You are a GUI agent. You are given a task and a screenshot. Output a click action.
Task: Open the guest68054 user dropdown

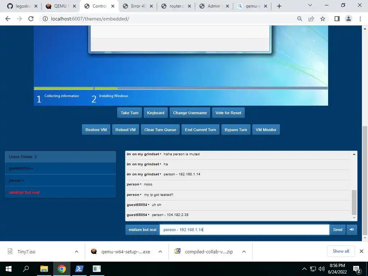point(21,168)
